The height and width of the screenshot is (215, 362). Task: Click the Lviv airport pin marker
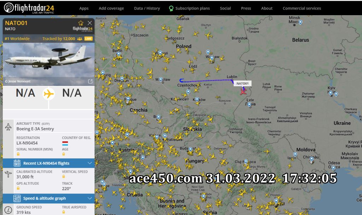click(249, 105)
